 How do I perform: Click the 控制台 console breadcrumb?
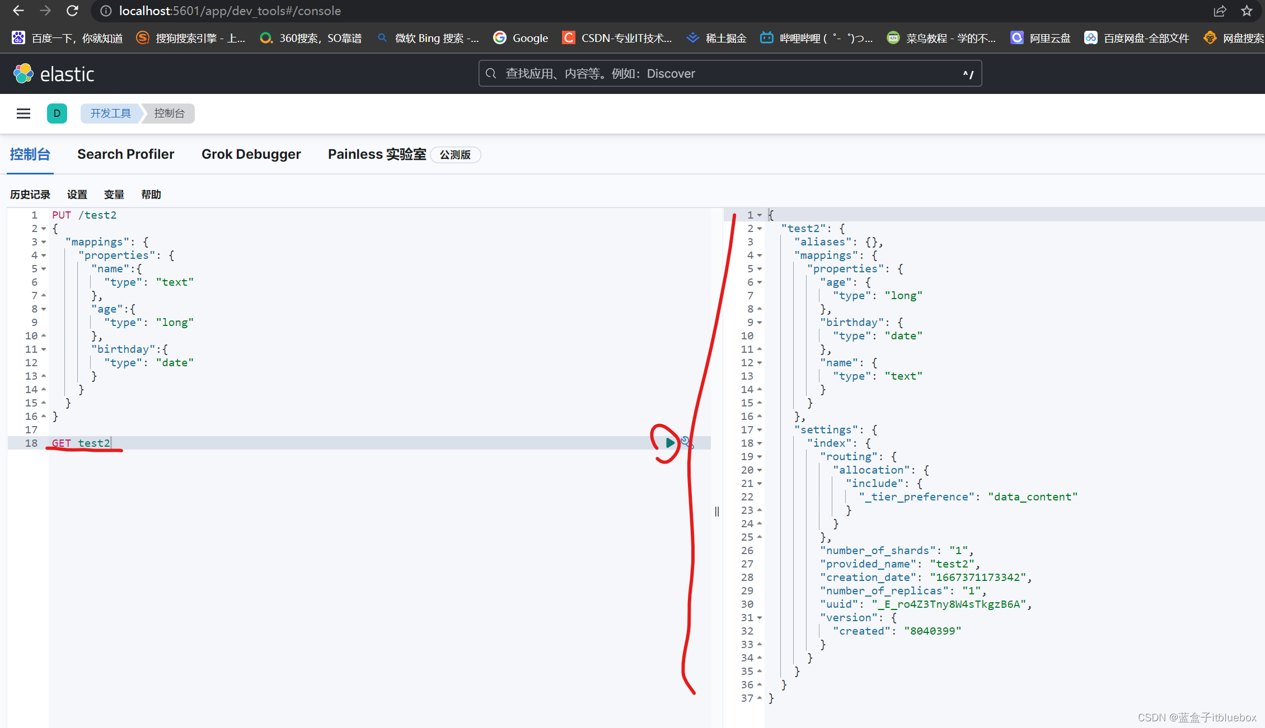coord(170,113)
